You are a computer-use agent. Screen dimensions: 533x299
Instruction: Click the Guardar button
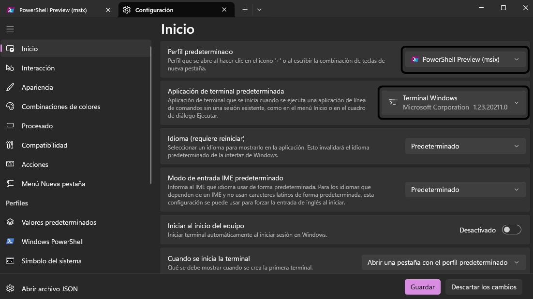422,286
